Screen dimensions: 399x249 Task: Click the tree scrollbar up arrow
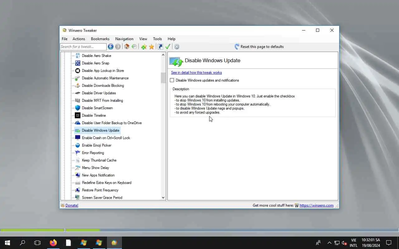click(x=163, y=55)
